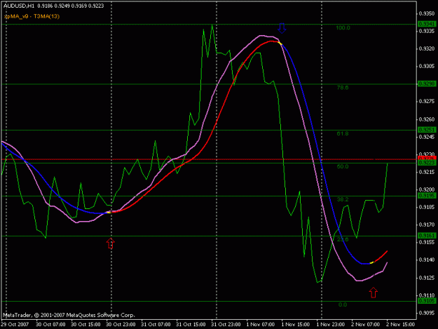Select the 0.0 Fibonacci level label
438x329 pixels.
tap(343, 304)
